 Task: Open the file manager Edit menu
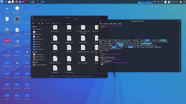coord(37,20)
